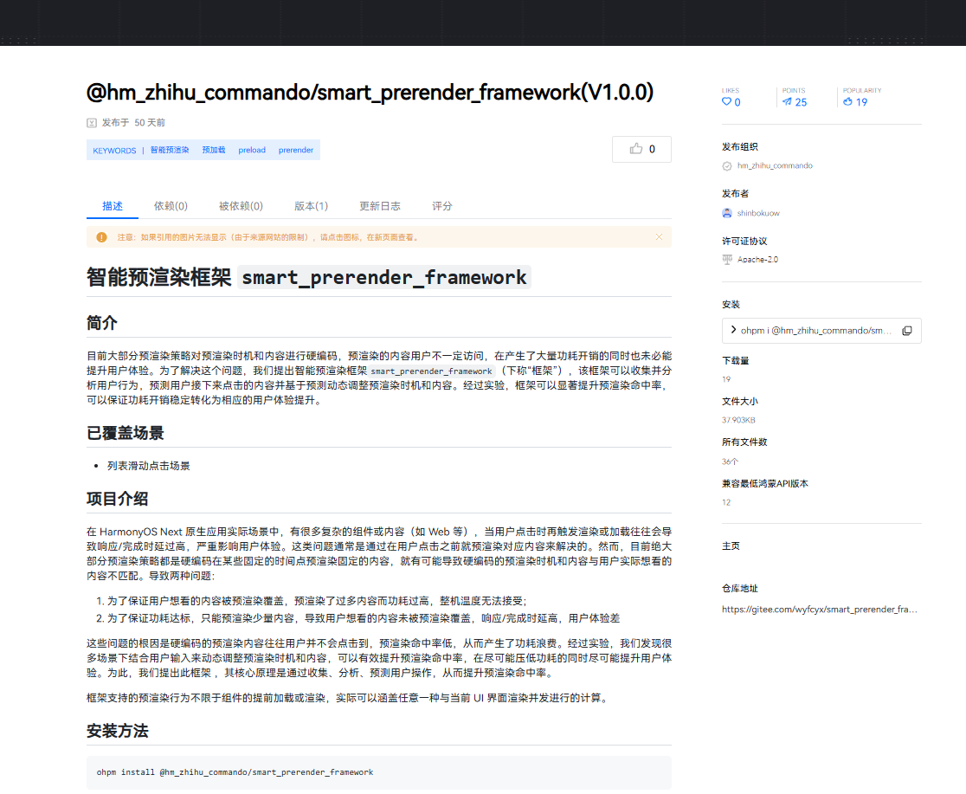This screenshot has height=794, width=966.
Task: Click the 被依赖(0) tab label
Action: [x=241, y=205]
